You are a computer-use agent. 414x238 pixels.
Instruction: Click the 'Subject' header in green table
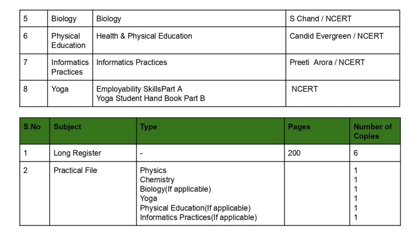(x=67, y=127)
